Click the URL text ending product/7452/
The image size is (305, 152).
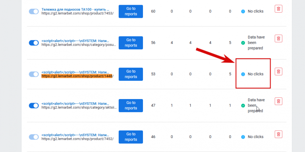77,139
